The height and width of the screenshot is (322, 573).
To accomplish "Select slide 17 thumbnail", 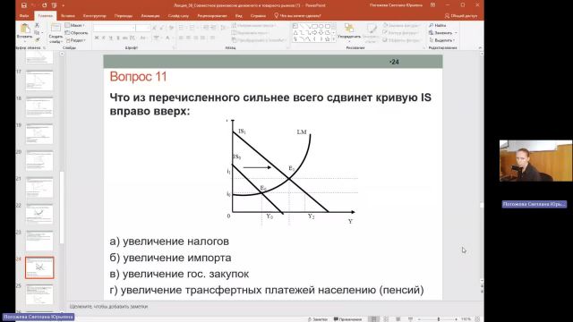I will click(x=39, y=80).
